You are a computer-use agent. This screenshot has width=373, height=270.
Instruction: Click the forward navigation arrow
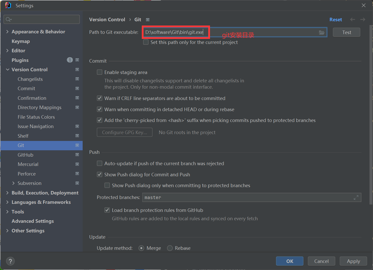(x=363, y=19)
